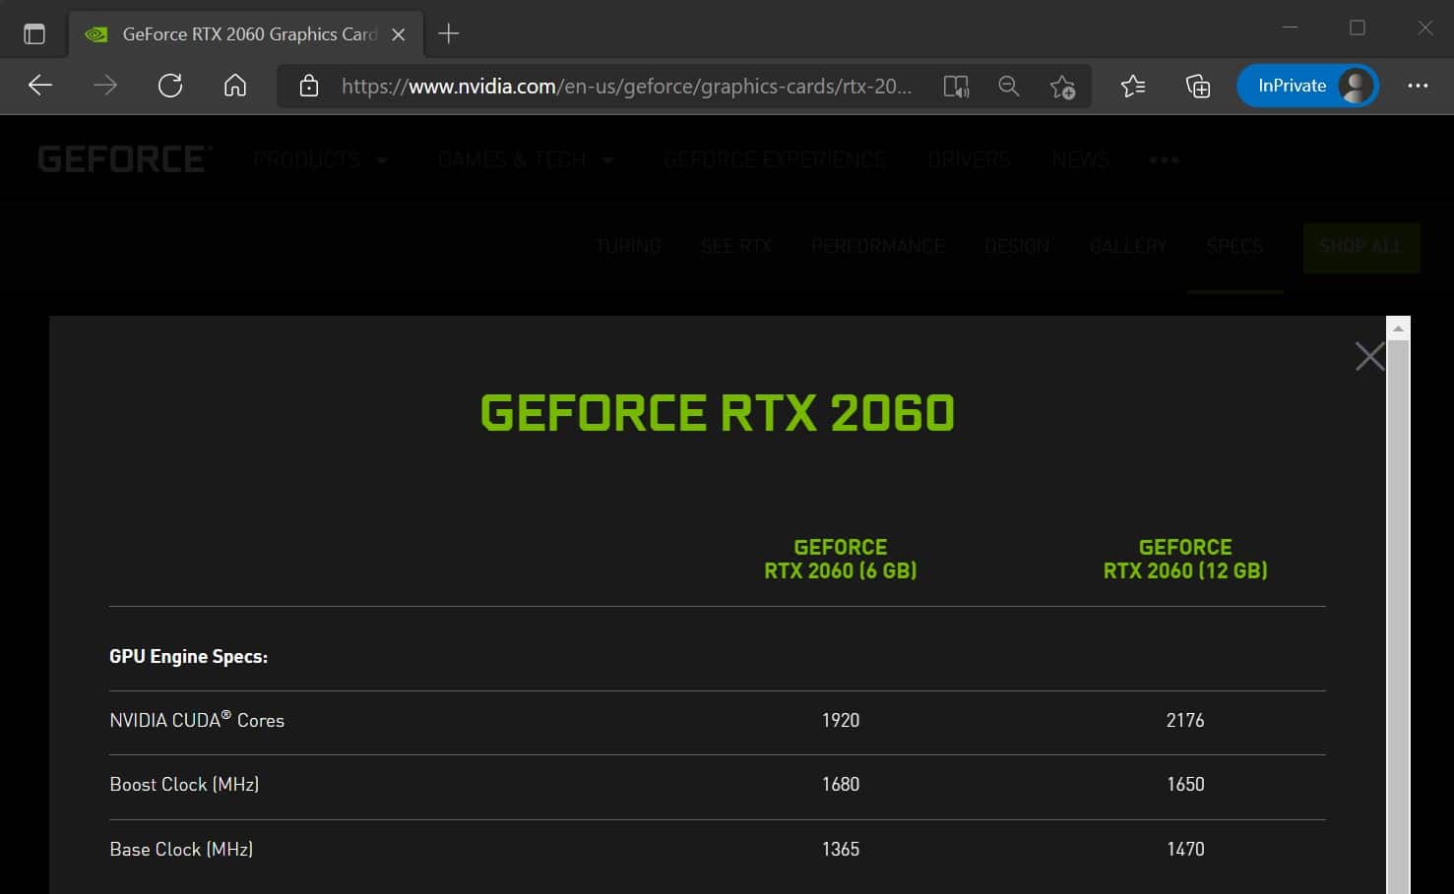Click the address bar URL field
Viewport: 1454px width, 894px height.
[x=626, y=87]
